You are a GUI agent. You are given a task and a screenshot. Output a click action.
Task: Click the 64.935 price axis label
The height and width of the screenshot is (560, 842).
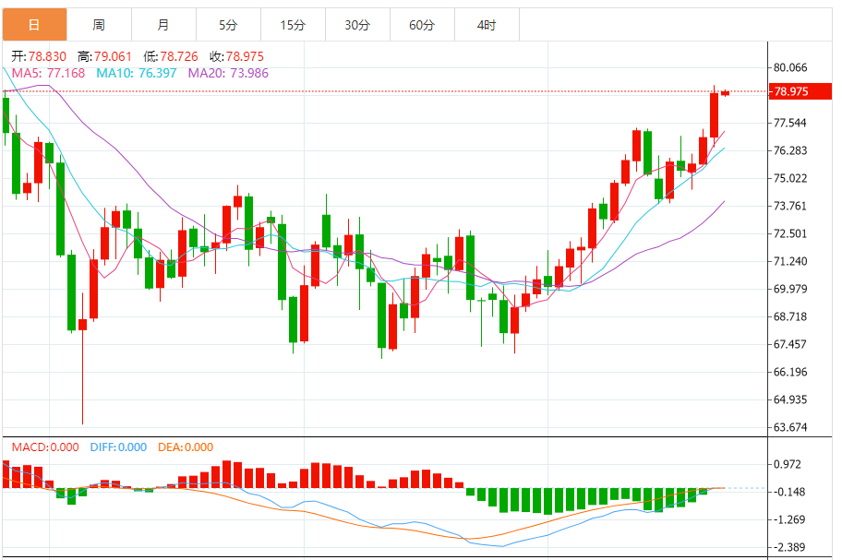(x=790, y=399)
